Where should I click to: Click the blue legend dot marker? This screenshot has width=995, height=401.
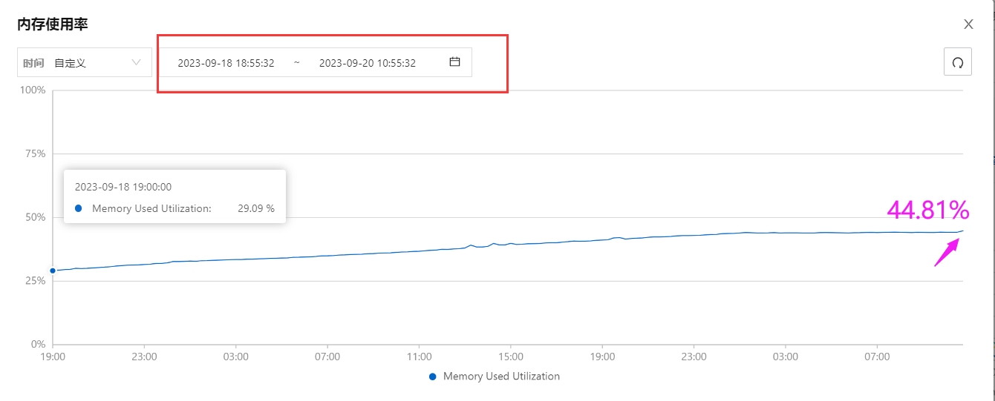point(433,377)
